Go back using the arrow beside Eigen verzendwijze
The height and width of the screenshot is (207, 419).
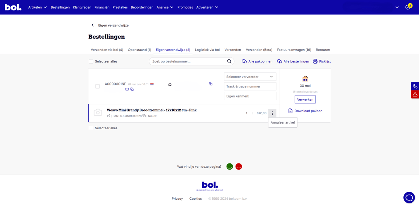pos(92,25)
